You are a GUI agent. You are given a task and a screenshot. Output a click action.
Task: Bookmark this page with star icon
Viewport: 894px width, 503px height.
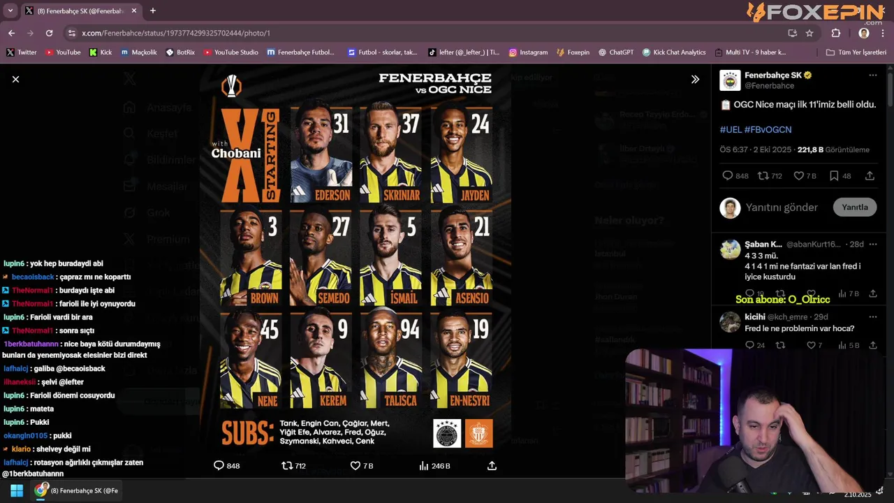click(809, 33)
